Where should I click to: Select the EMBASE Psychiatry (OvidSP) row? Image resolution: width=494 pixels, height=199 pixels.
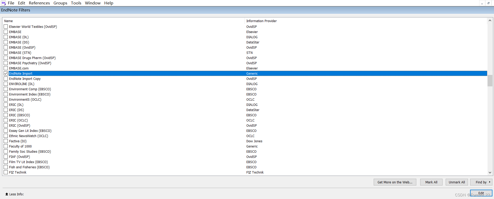(245, 63)
